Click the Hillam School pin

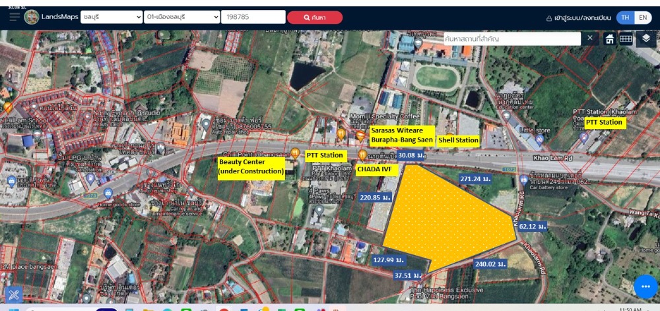coord(37,135)
